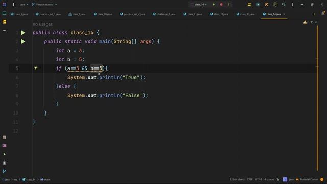This screenshot has width=327, height=184.
Task: Switch to practice_set_1.java tab
Action: (x=48, y=14)
